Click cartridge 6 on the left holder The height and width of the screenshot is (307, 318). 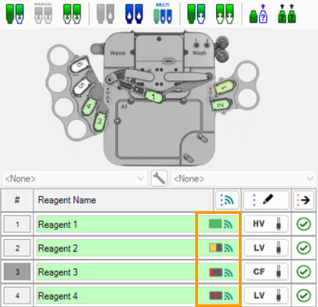pyautogui.click(x=79, y=65)
